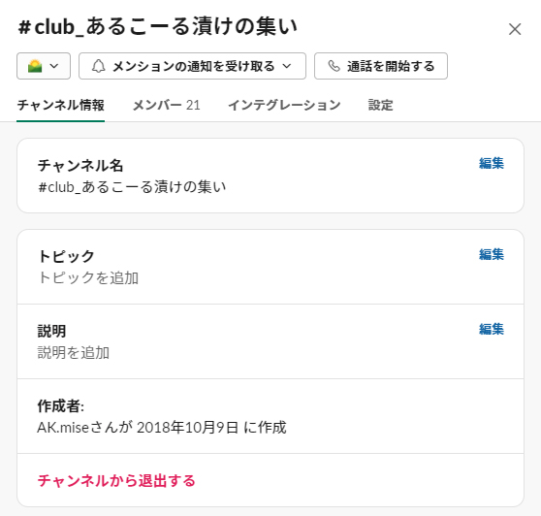Click the phone call icon
The height and width of the screenshot is (516, 541).
[x=334, y=66]
